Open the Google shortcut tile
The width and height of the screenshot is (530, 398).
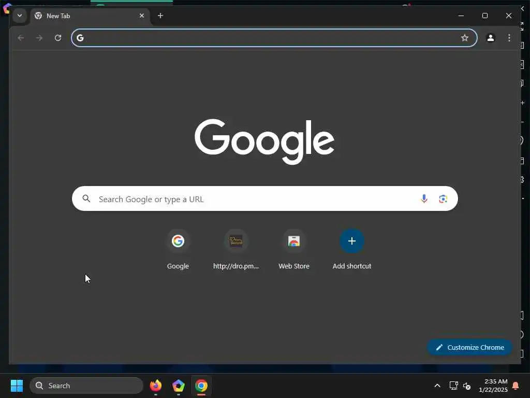click(178, 249)
